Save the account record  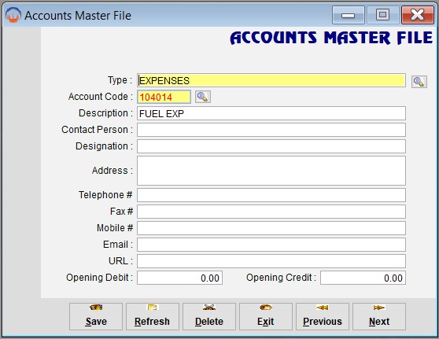(x=96, y=316)
